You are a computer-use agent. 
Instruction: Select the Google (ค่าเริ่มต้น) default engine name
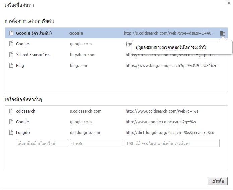click(x=34, y=33)
